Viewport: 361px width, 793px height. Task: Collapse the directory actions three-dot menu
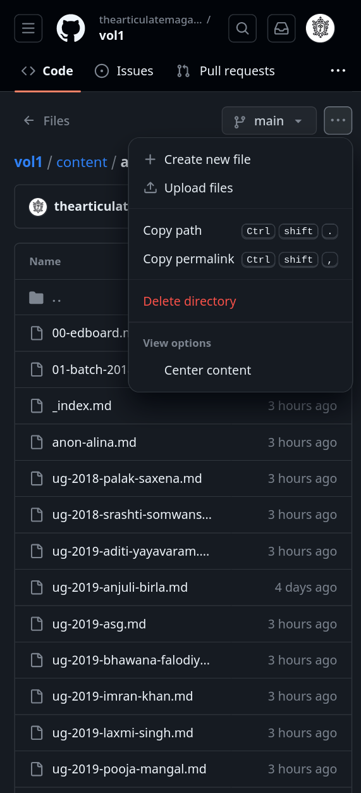pos(338,121)
